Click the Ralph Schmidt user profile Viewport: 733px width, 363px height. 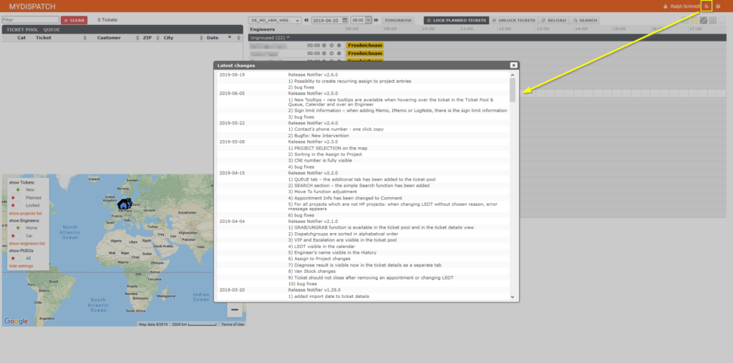681,6
